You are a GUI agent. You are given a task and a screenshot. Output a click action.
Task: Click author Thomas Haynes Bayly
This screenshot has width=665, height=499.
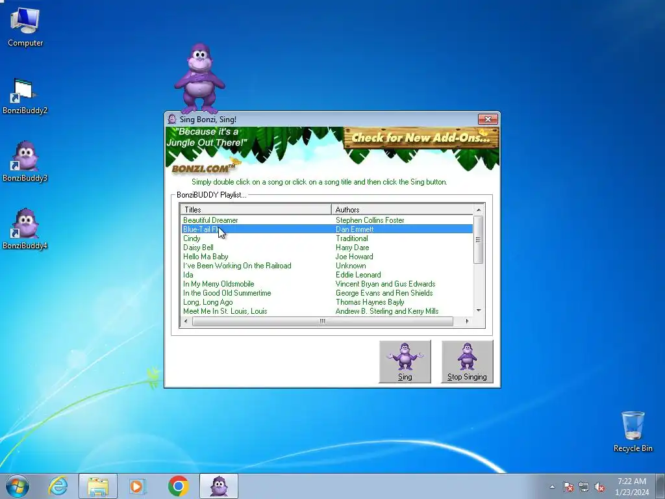point(370,302)
